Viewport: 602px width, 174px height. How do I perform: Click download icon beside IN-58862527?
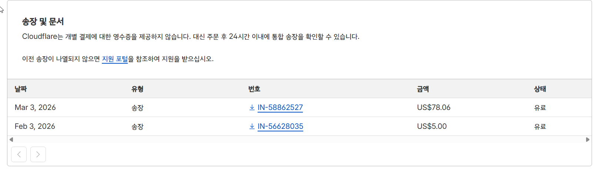point(252,107)
